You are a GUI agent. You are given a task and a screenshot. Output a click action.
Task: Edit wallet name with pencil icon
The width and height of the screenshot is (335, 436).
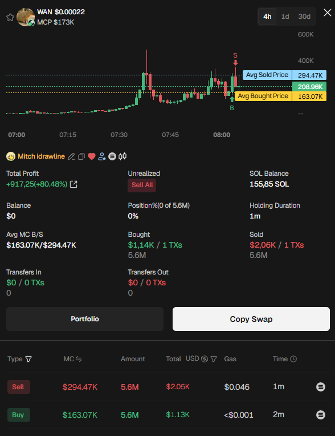(x=71, y=156)
